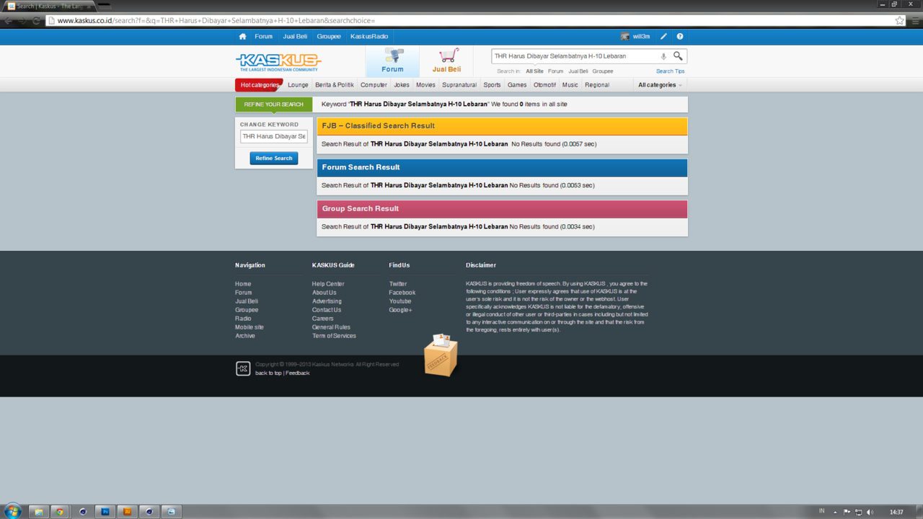Open Otomotif category
The width and height of the screenshot is (923, 519).
[x=544, y=85]
